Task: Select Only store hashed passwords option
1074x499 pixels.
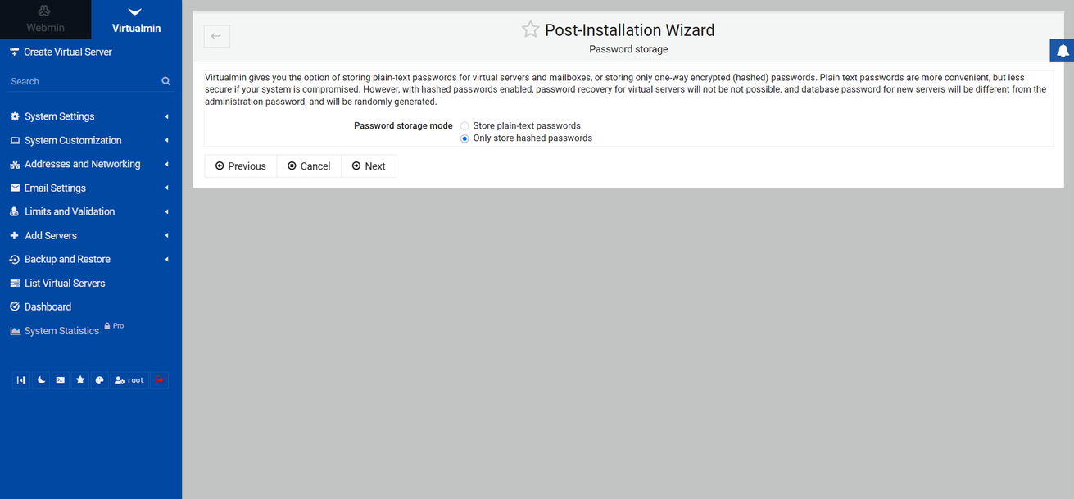Action: pyautogui.click(x=465, y=138)
